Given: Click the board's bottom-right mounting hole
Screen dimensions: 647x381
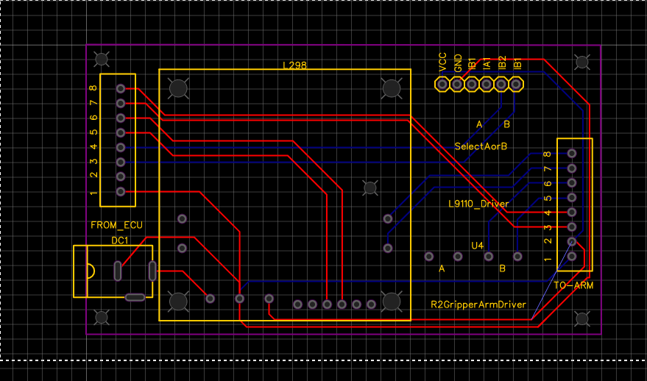Looking at the screenshot, I should (581, 318).
